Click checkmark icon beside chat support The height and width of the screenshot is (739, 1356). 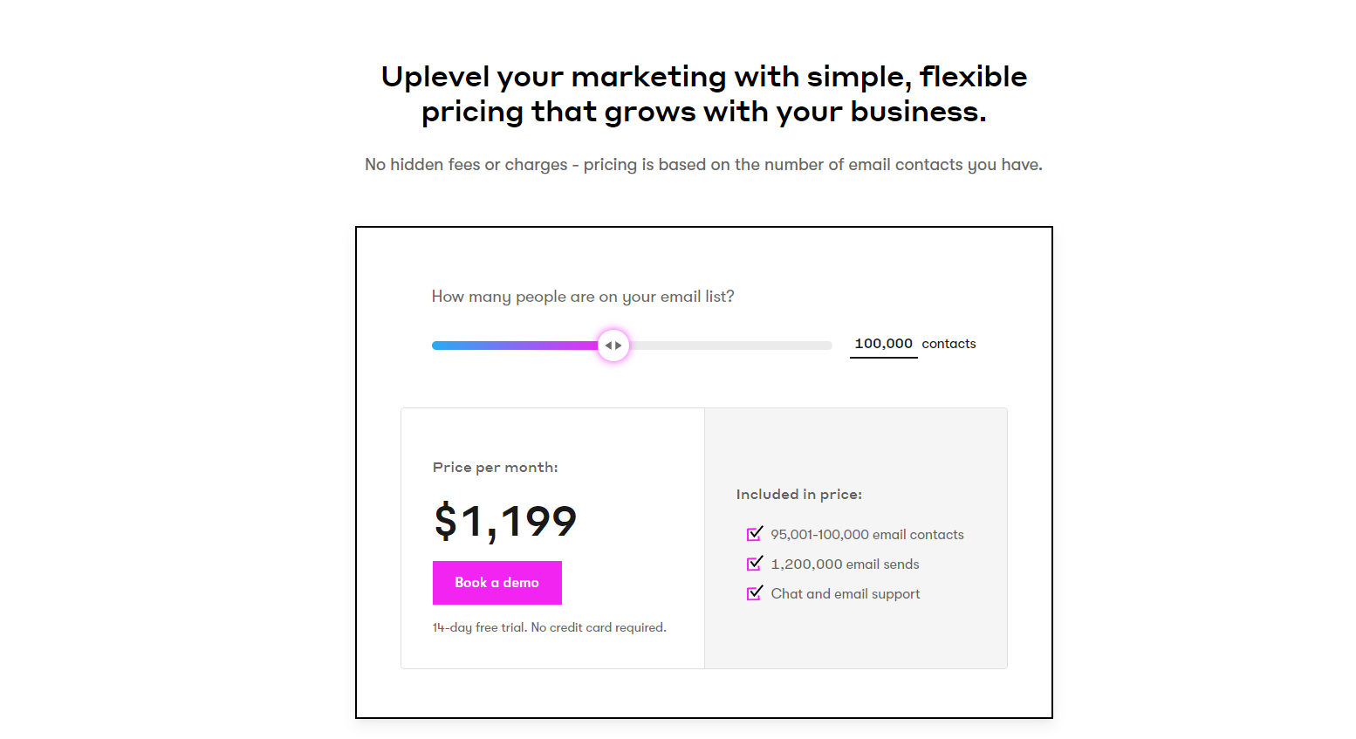tap(755, 593)
